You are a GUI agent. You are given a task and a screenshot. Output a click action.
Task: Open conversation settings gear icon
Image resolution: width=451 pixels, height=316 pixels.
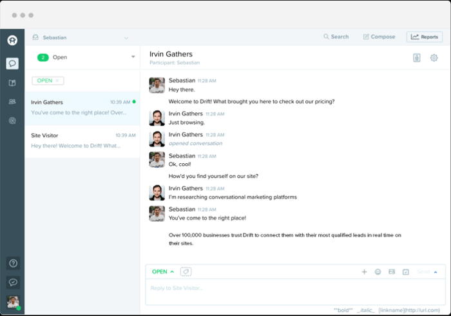coord(434,58)
